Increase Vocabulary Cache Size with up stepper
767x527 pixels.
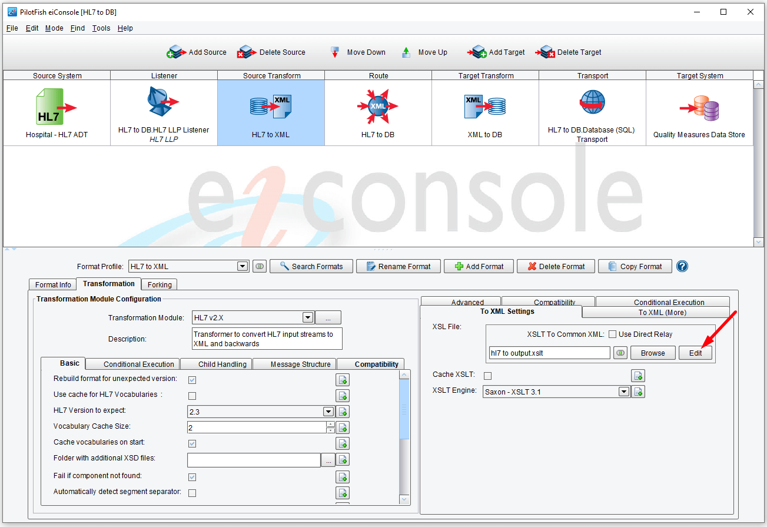(x=331, y=424)
